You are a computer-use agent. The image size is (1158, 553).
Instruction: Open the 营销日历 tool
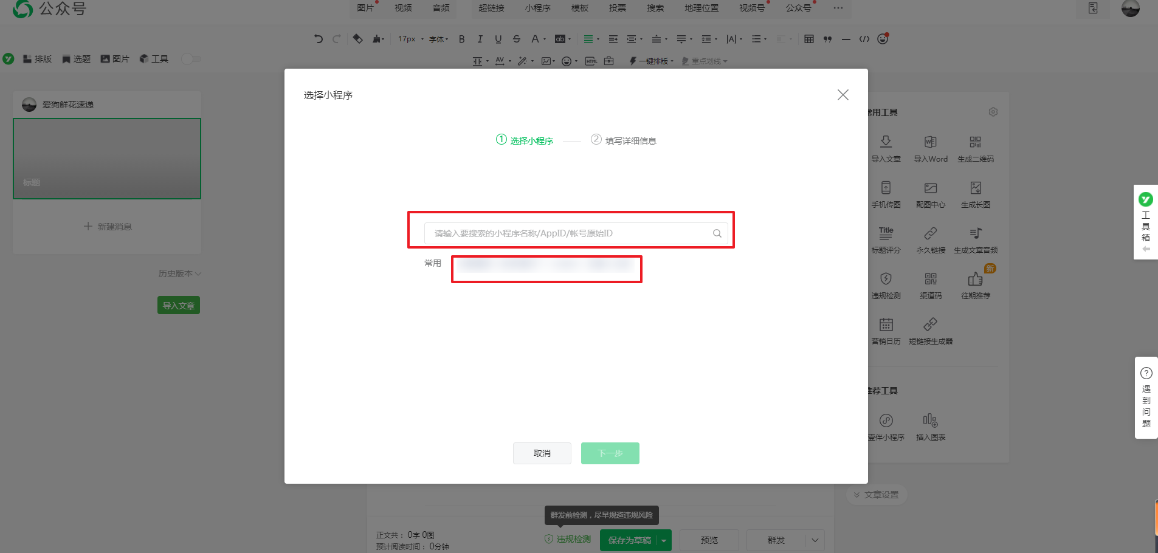coord(886,331)
